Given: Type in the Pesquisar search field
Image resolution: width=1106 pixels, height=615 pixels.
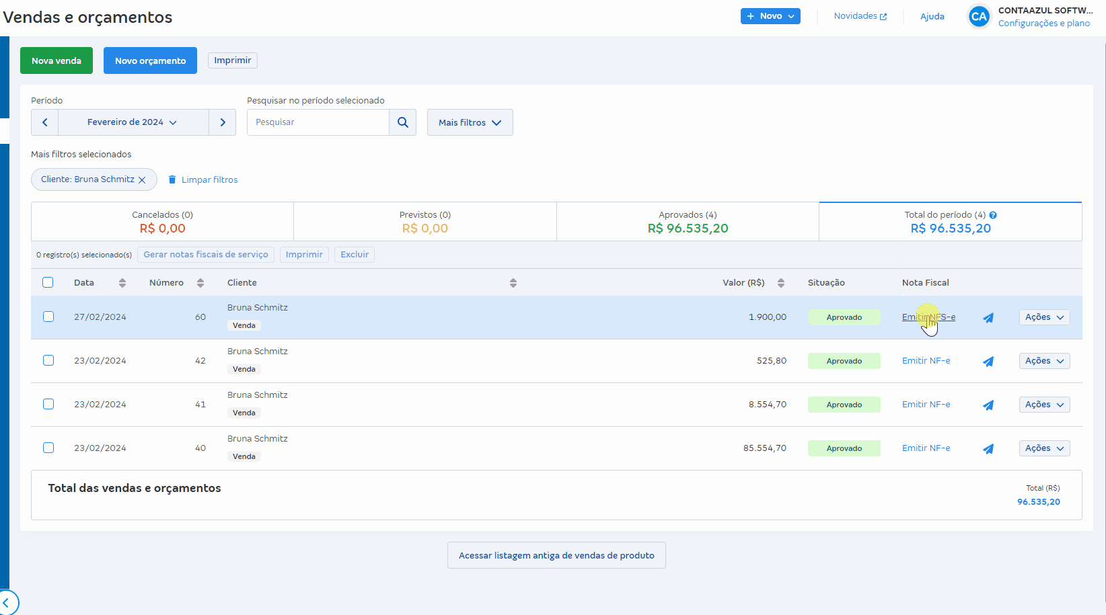Looking at the screenshot, I should [318, 122].
